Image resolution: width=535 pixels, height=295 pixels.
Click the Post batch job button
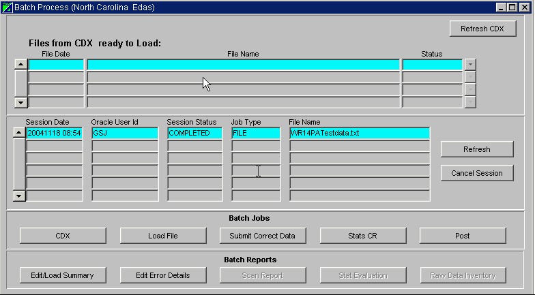pyautogui.click(x=462, y=236)
